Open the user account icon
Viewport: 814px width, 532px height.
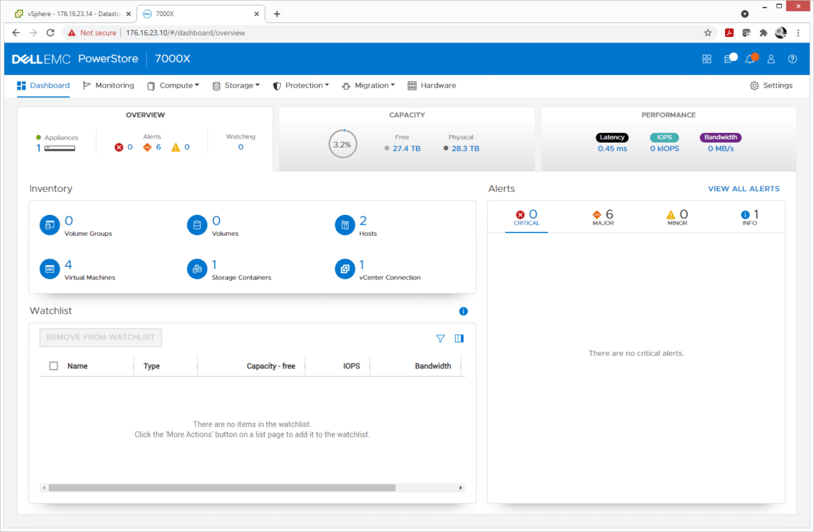(771, 59)
